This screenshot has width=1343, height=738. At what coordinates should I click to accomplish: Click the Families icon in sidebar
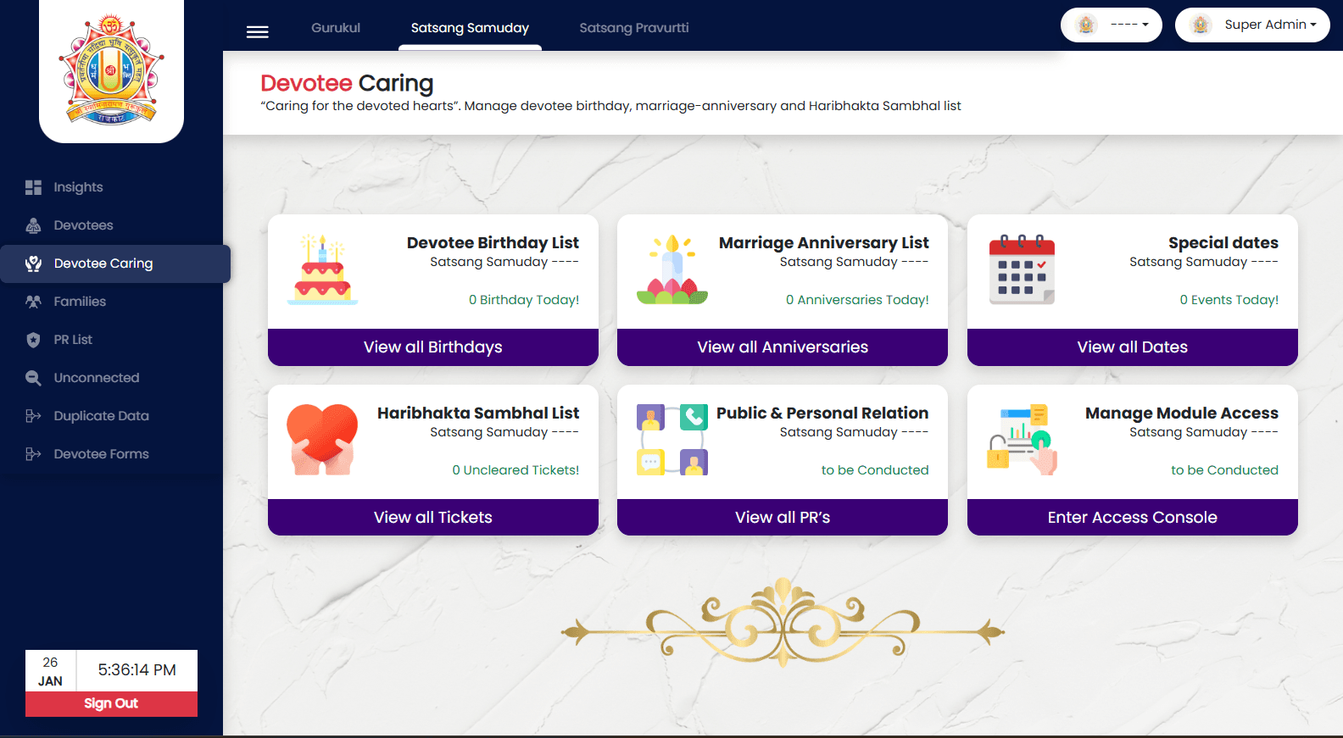(33, 302)
